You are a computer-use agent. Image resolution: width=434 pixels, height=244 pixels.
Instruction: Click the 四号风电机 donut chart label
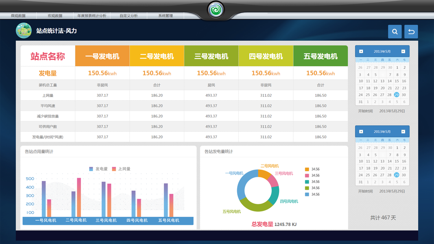point(289,201)
